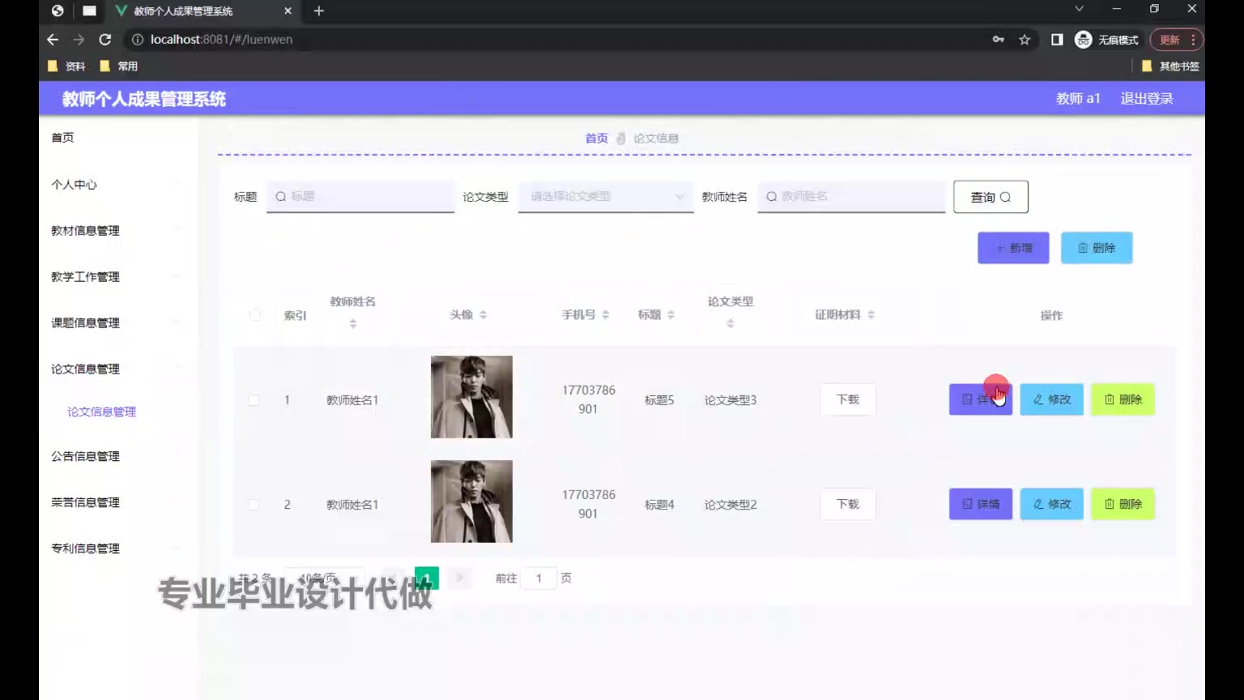Click the next page arrow
This screenshot has width=1244, height=700.
459,578
